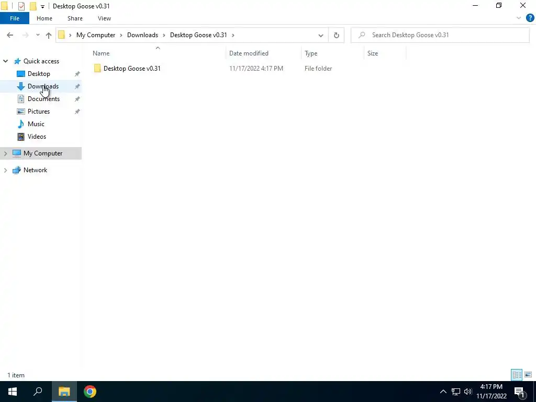This screenshot has height=402, width=536.
Task: Click the Search Desktop Goose v0.31 box
Action: tap(440, 35)
